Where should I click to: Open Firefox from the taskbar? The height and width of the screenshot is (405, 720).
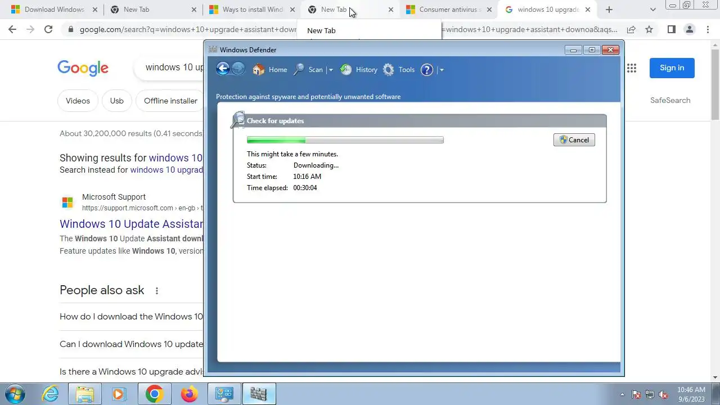[x=189, y=394]
